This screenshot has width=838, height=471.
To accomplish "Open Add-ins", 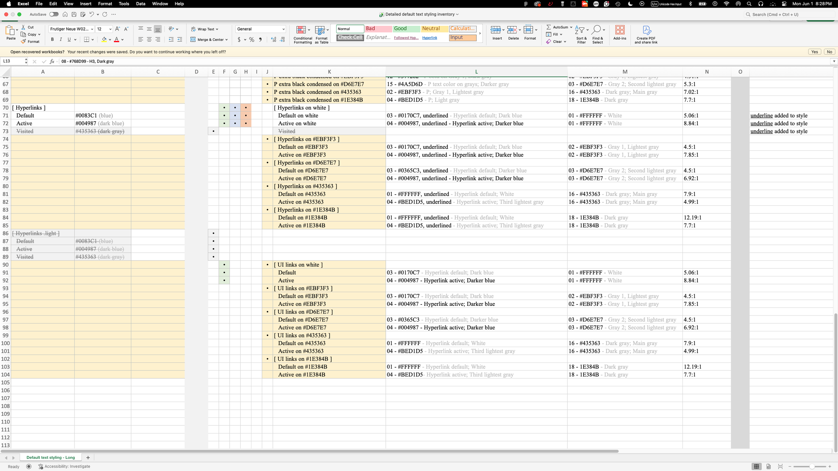I will [619, 32].
